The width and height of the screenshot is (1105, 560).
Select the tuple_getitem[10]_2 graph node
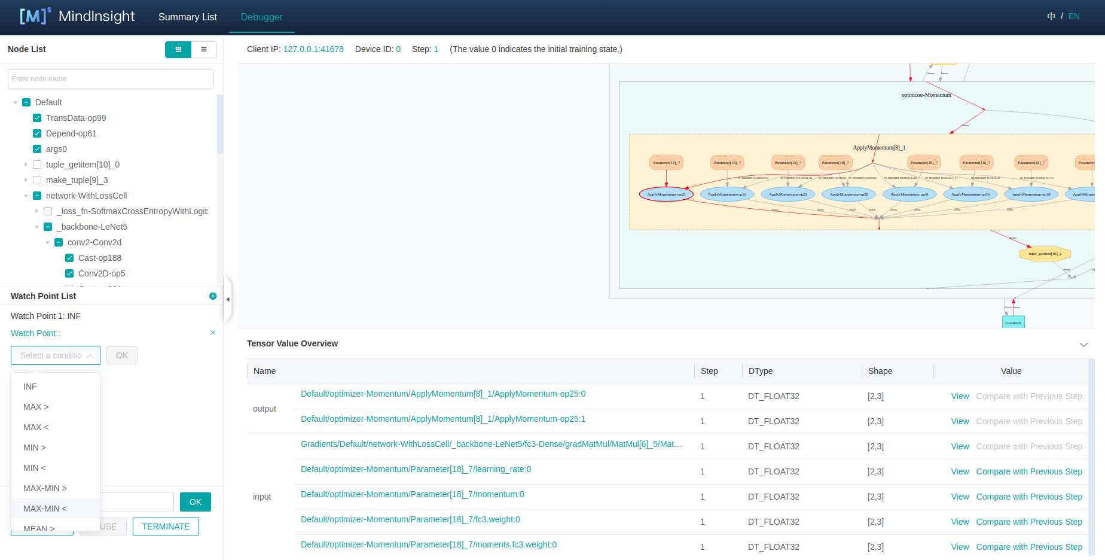[1045, 254]
